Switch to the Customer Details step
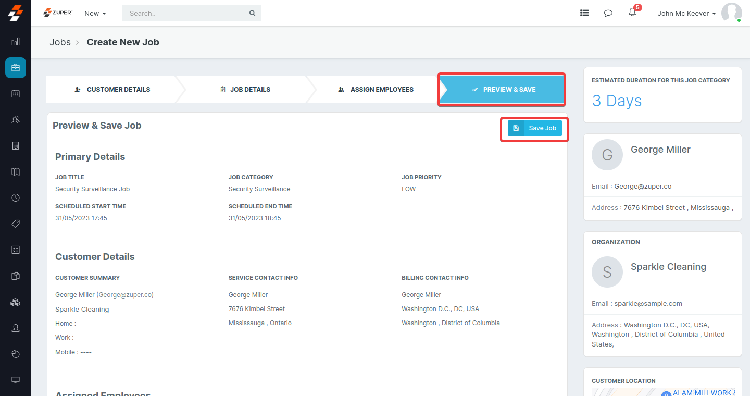Screen dimensions: 750x396 (112, 89)
